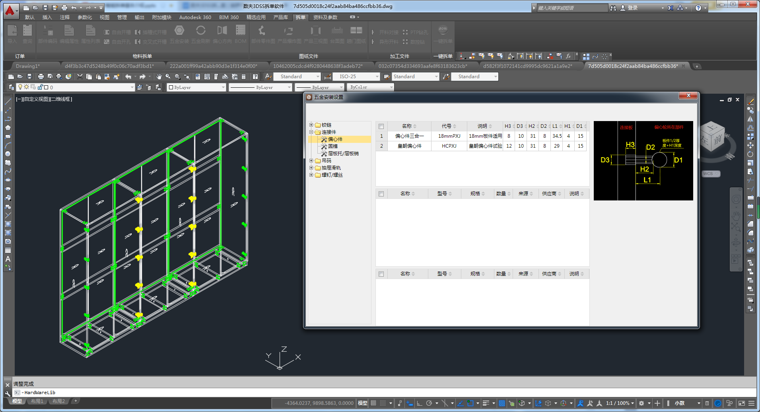Toggle ortho mode in status bar
The width and height of the screenshot is (760, 412).
[419, 403]
